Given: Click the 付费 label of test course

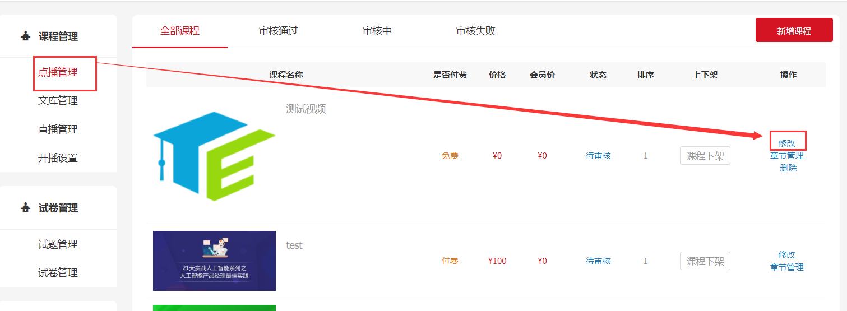Looking at the screenshot, I should pyautogui.click(x=450, y=261).
